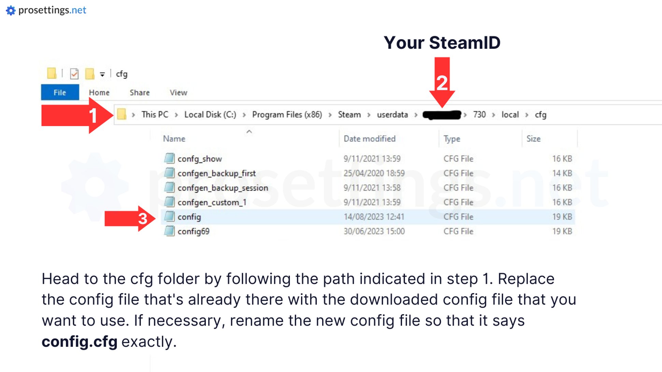Screen dimensions: 662x372
Task: Open the Home tab
Action: [99, 93]
